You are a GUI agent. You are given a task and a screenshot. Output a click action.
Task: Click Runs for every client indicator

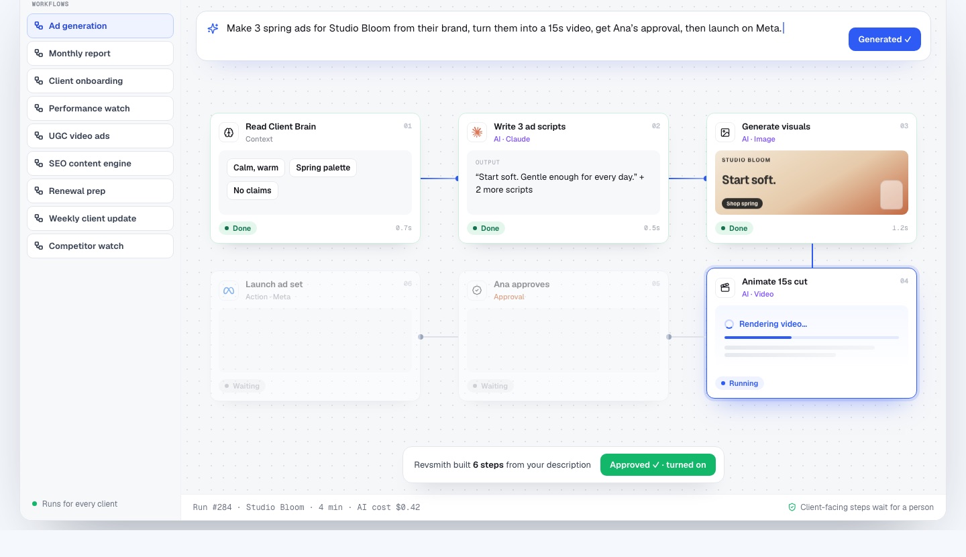click(74, 504)
